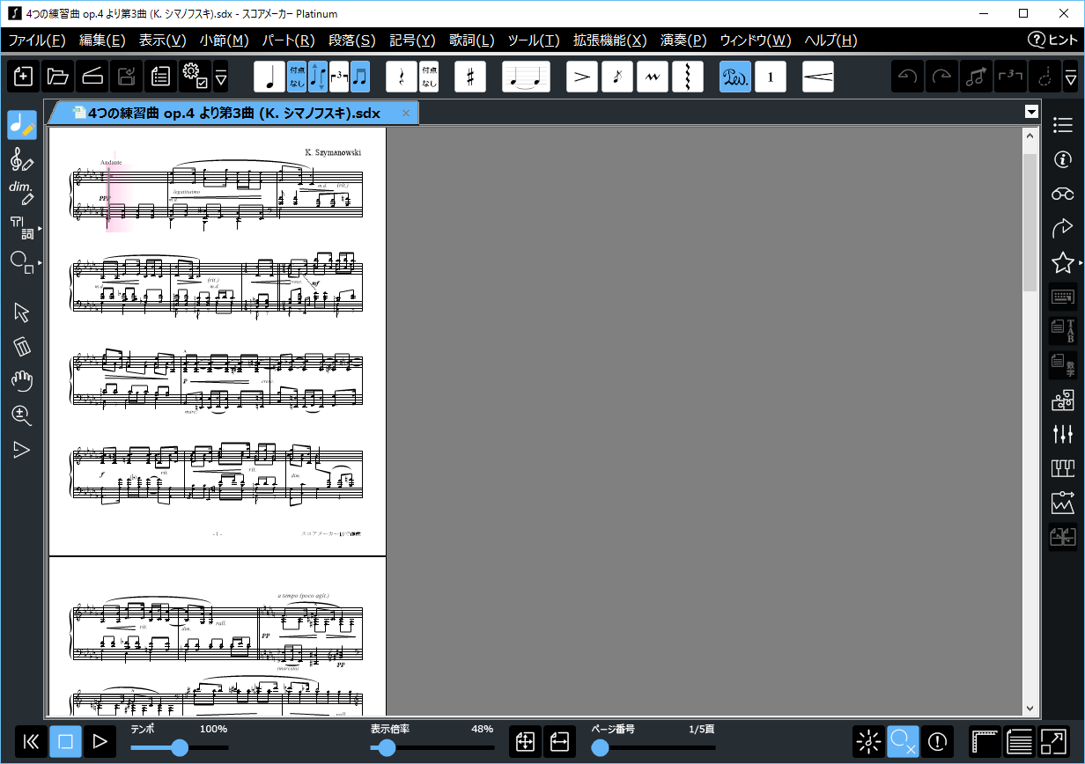The width and height of the screenshot is (1085, 764).
Task: Toggle the pedal (Ped.) marking button
Action: pos(734,77)
